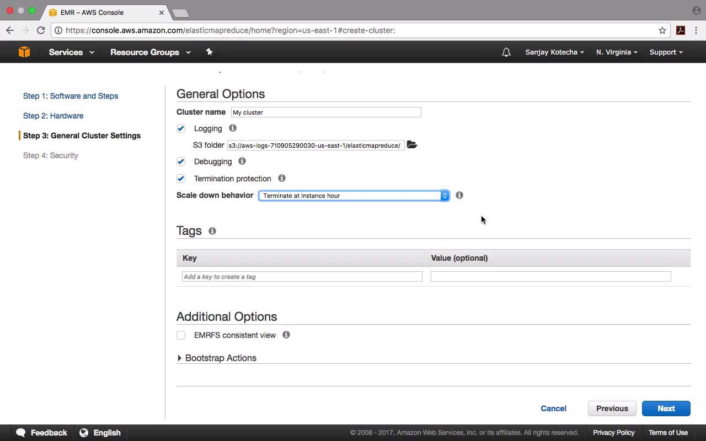Click the Cluster name text field
706x441 pixels.
[x=325, y=112]
